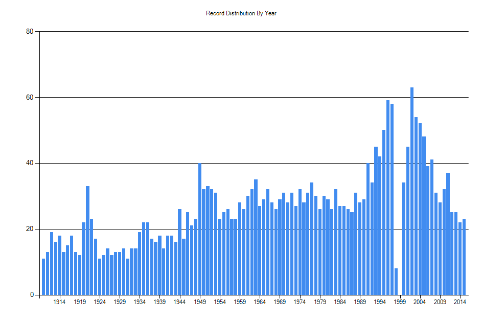483x322 pixels.
Task: Click the y-axis label 0
Action: [x=32, y=295]
